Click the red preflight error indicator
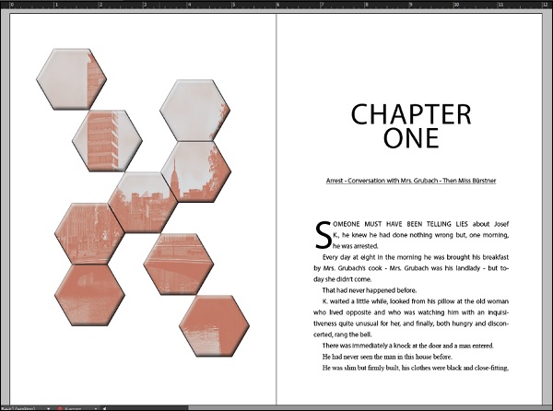This screenshot has height=411, width=553. tap(61, 407)
